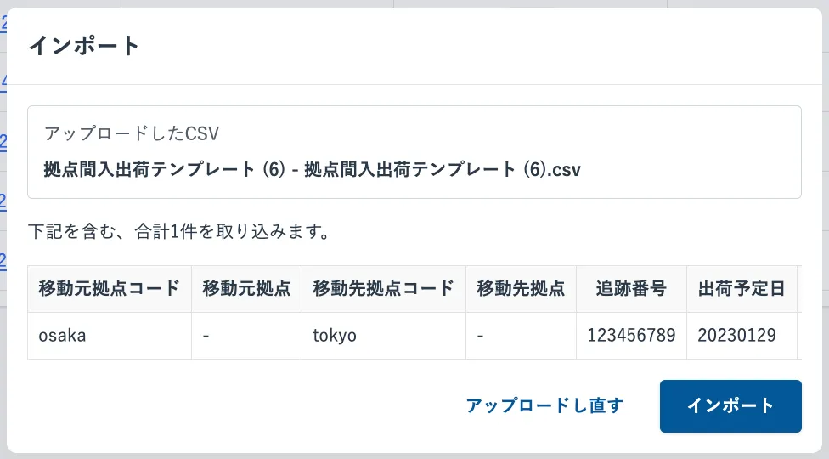The image size is (829, 459).
Task: Click the アップロードしたCSV label
Action: point(133,134)
